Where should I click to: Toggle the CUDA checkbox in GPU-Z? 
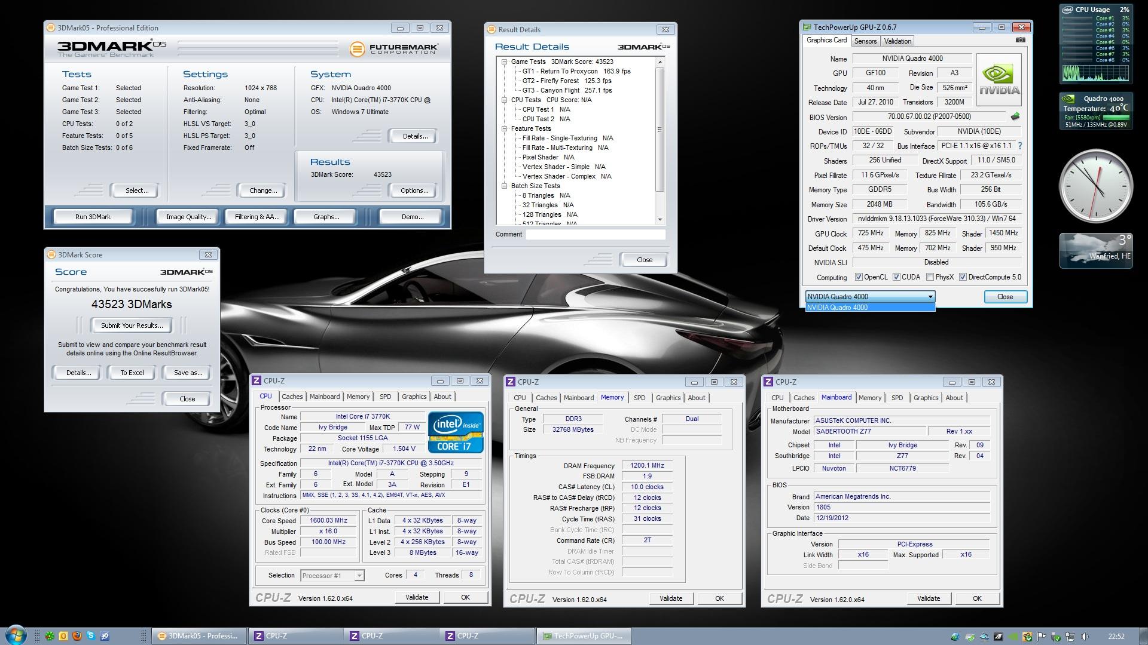(896, 277)
